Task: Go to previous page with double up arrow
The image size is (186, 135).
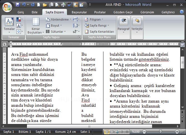Action: pyautogui.click(x=182, y=112)
